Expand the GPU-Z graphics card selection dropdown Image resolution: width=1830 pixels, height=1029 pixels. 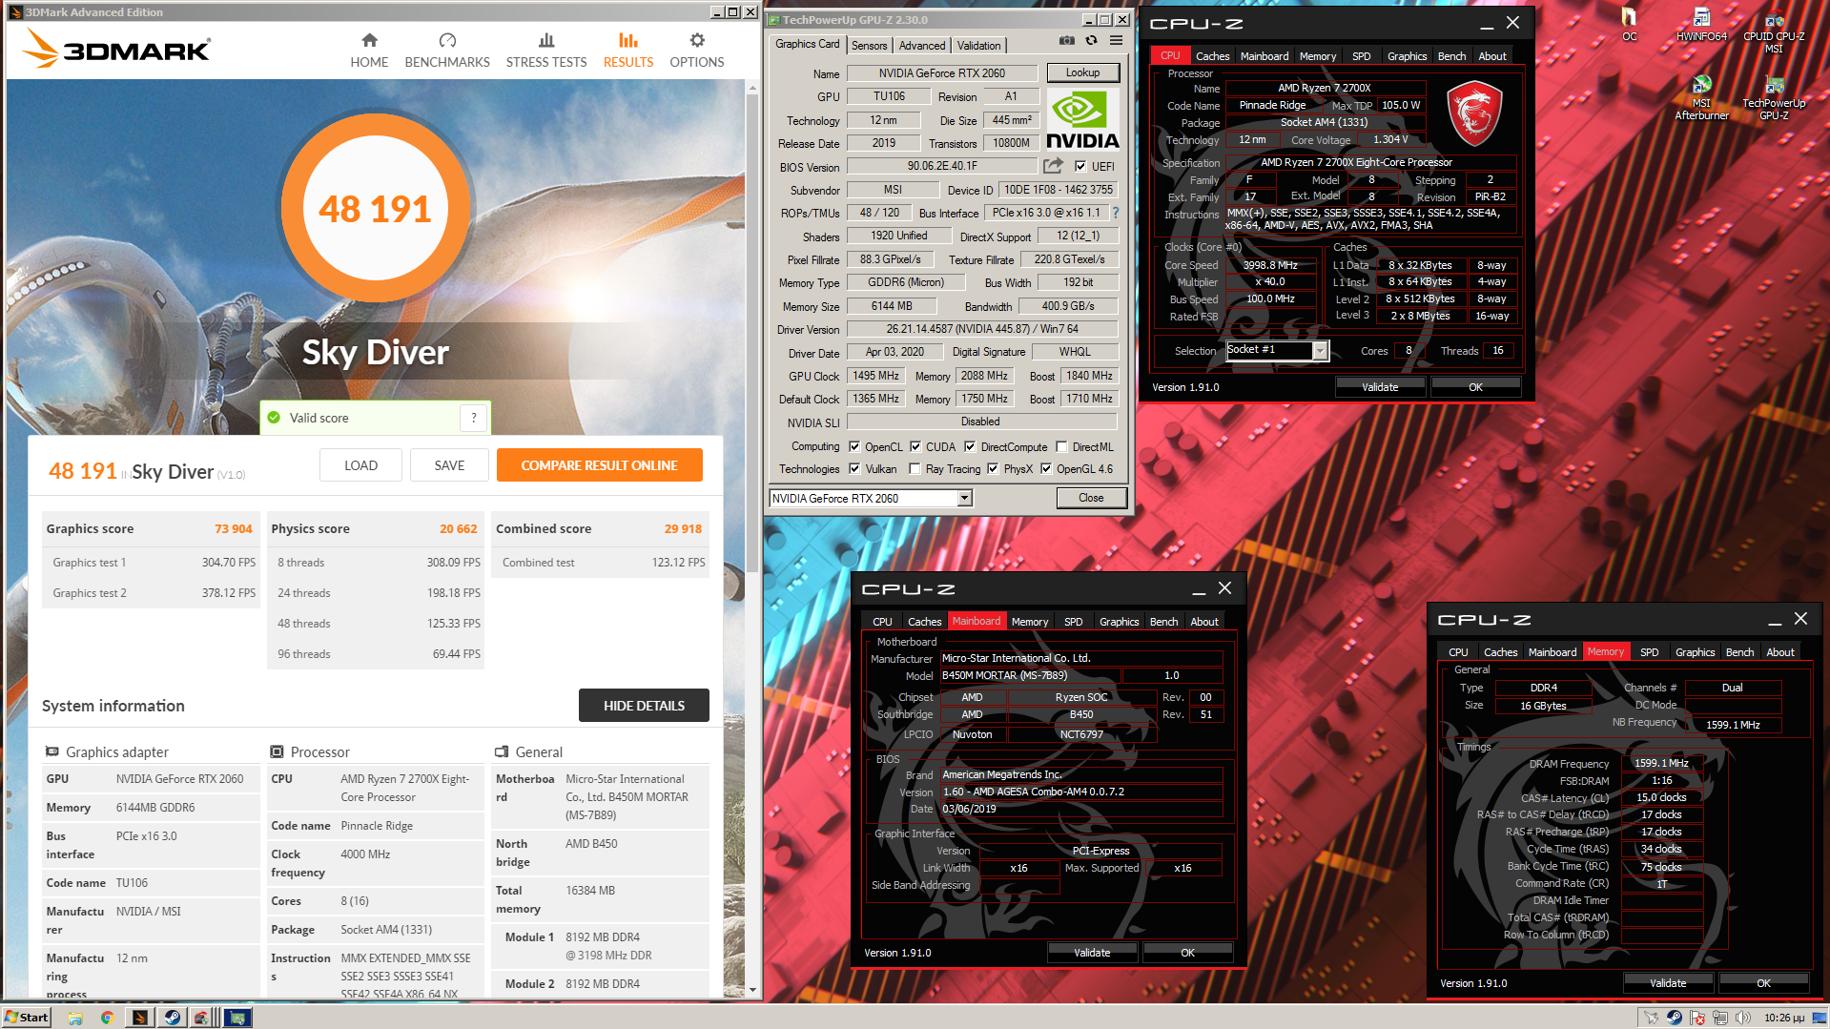[964, 498]
